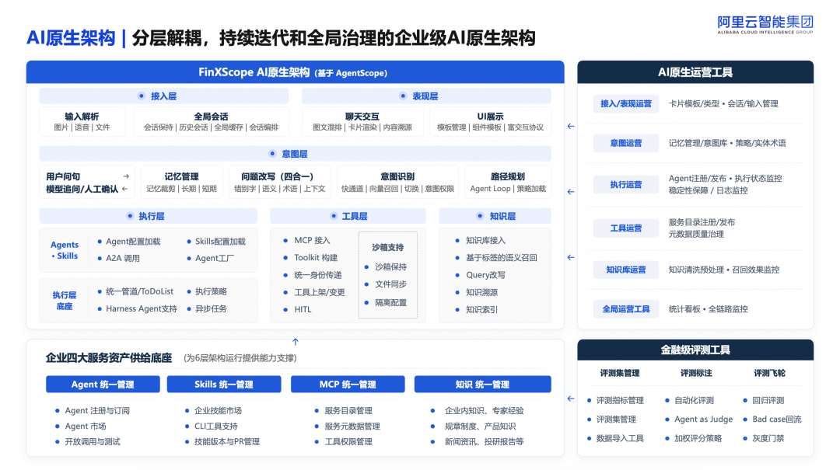Click the Agents · Skills label
Viewport: 840px width, 470px height.
click(65, 250)
